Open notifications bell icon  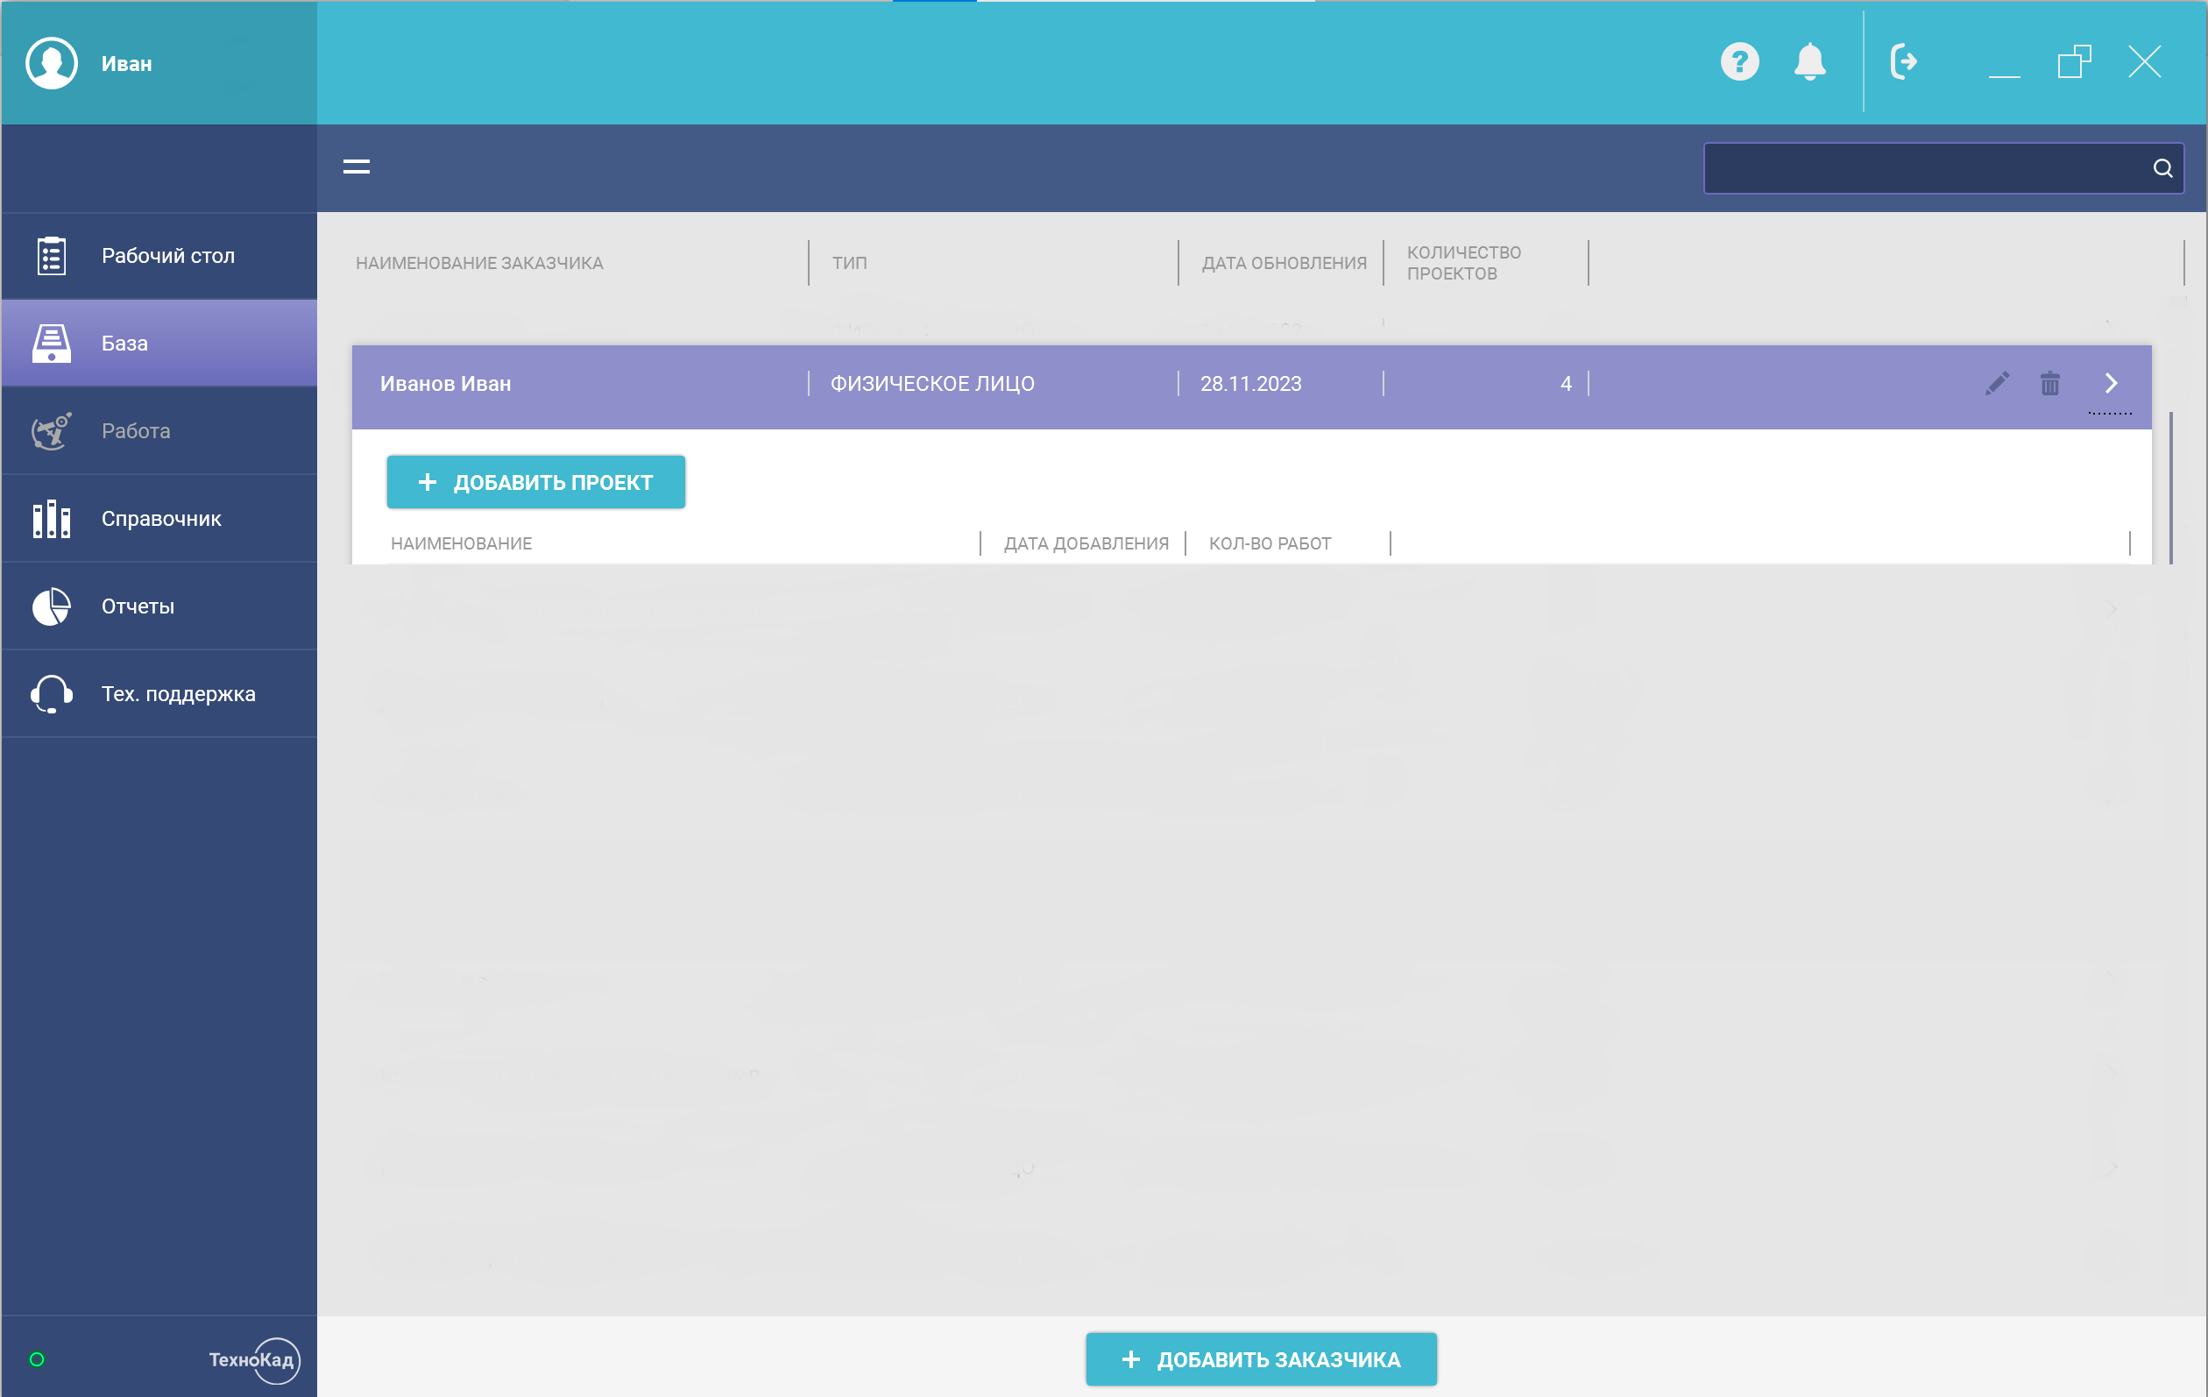[1809, 62]
